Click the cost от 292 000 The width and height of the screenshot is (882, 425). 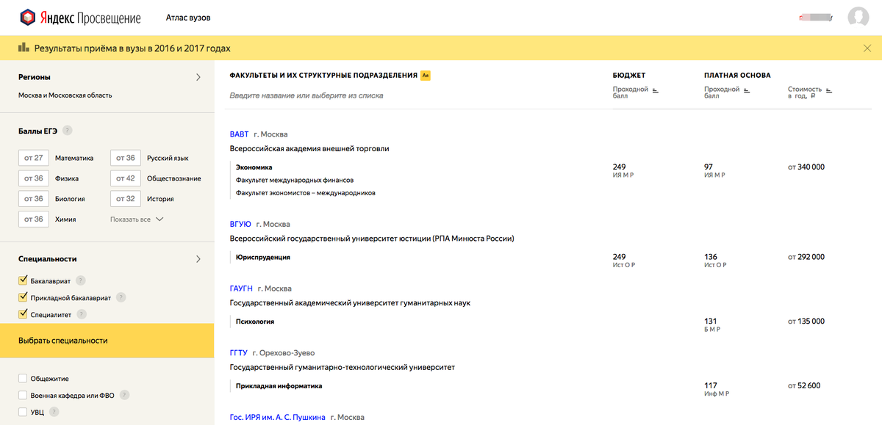[806, 257]
